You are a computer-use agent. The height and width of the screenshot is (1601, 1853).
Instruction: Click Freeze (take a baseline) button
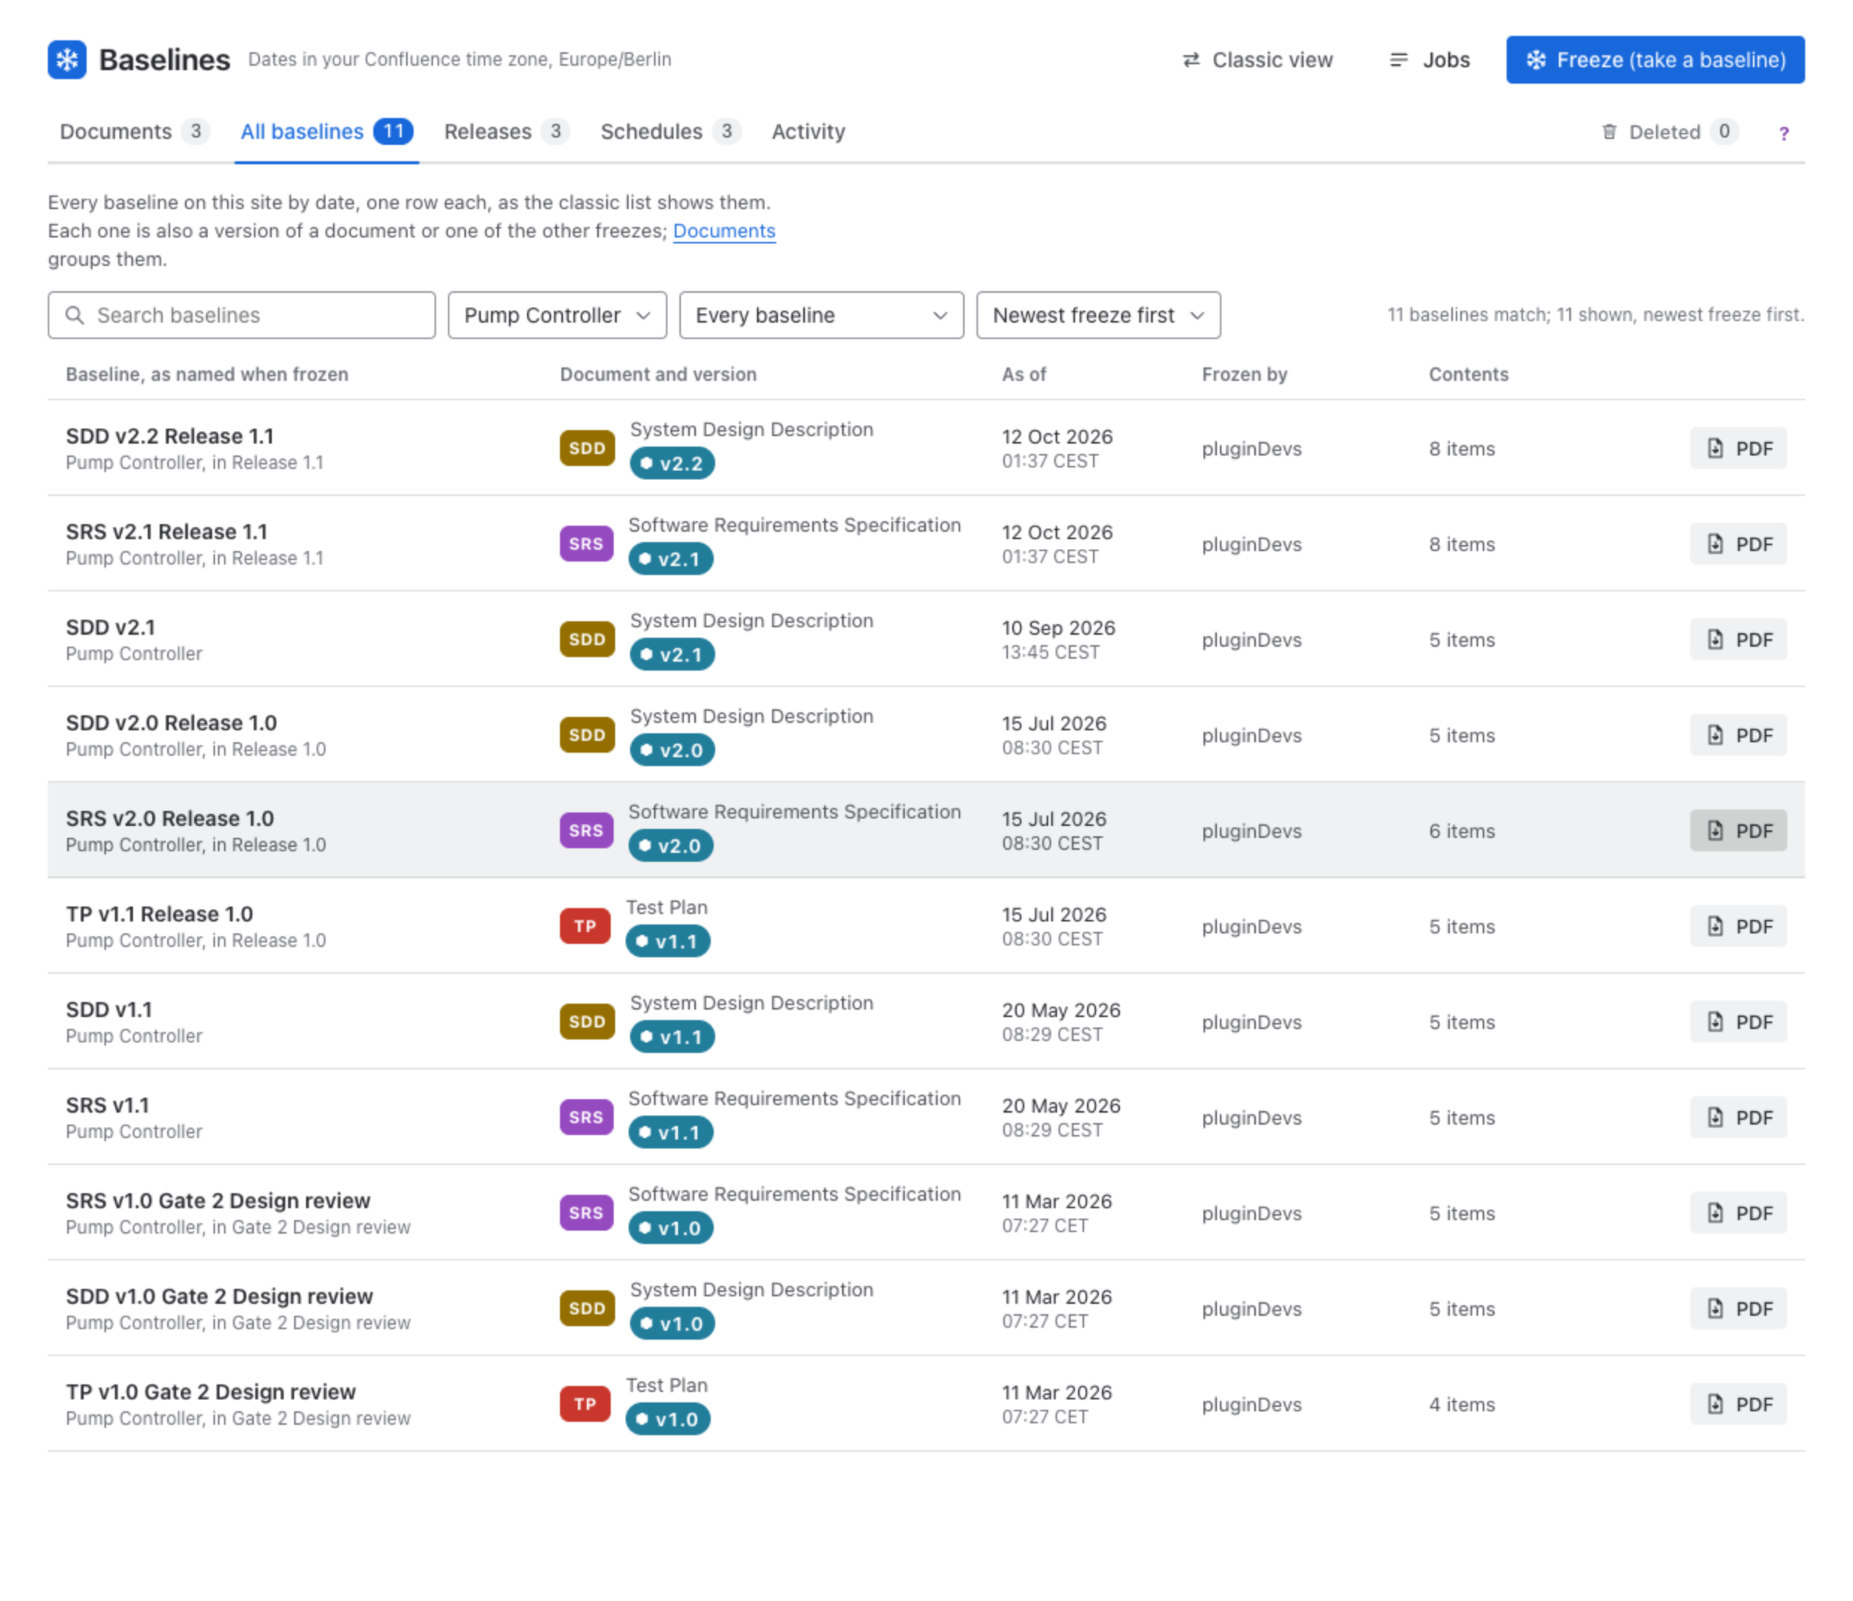click(1654, 60)
